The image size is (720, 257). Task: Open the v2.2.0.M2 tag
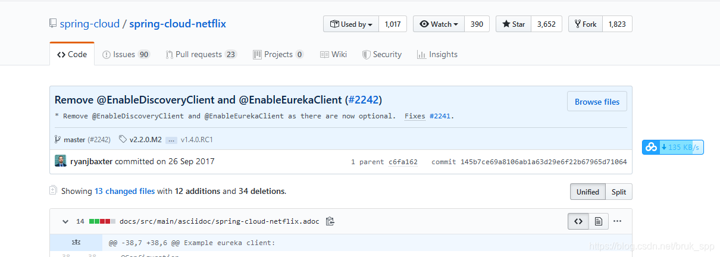[145, 140]
